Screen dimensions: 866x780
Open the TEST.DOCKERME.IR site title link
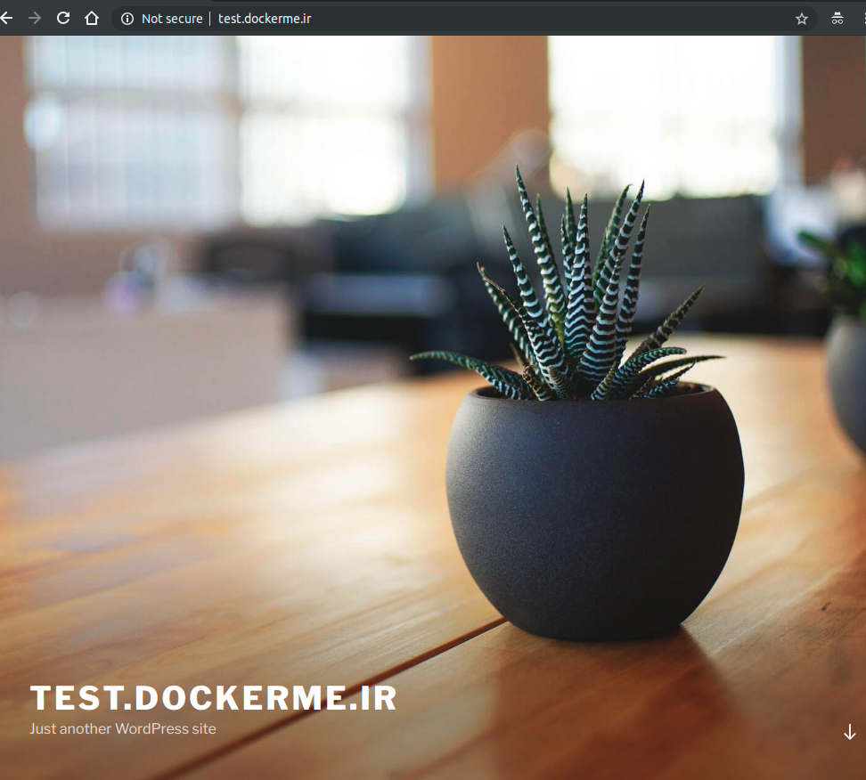[213, 698]
